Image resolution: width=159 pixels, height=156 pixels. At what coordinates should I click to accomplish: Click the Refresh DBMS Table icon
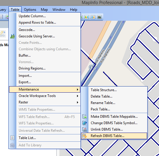point(85,136)
